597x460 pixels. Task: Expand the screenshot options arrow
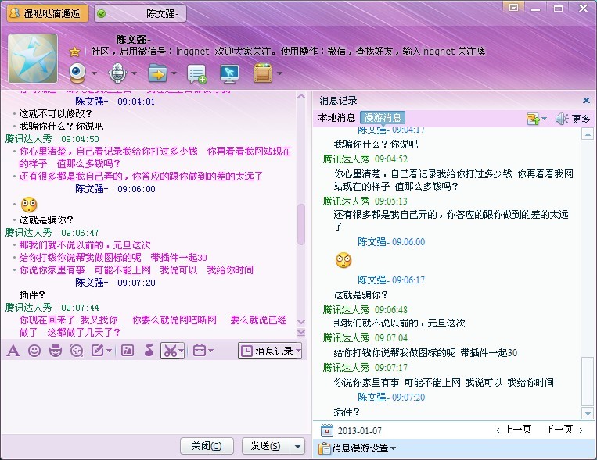point(182,351)
